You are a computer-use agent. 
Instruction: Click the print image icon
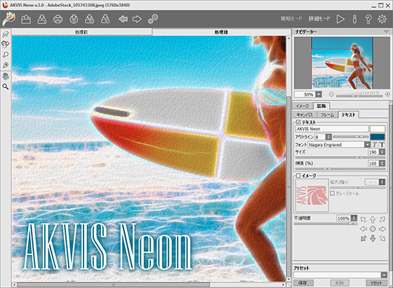58,19
